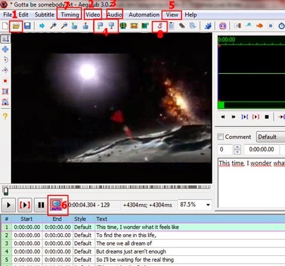Open visual typesetting help

click(5, 116)
